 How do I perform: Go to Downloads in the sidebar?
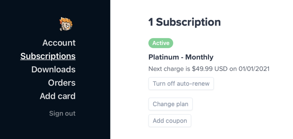coord(54,69)
